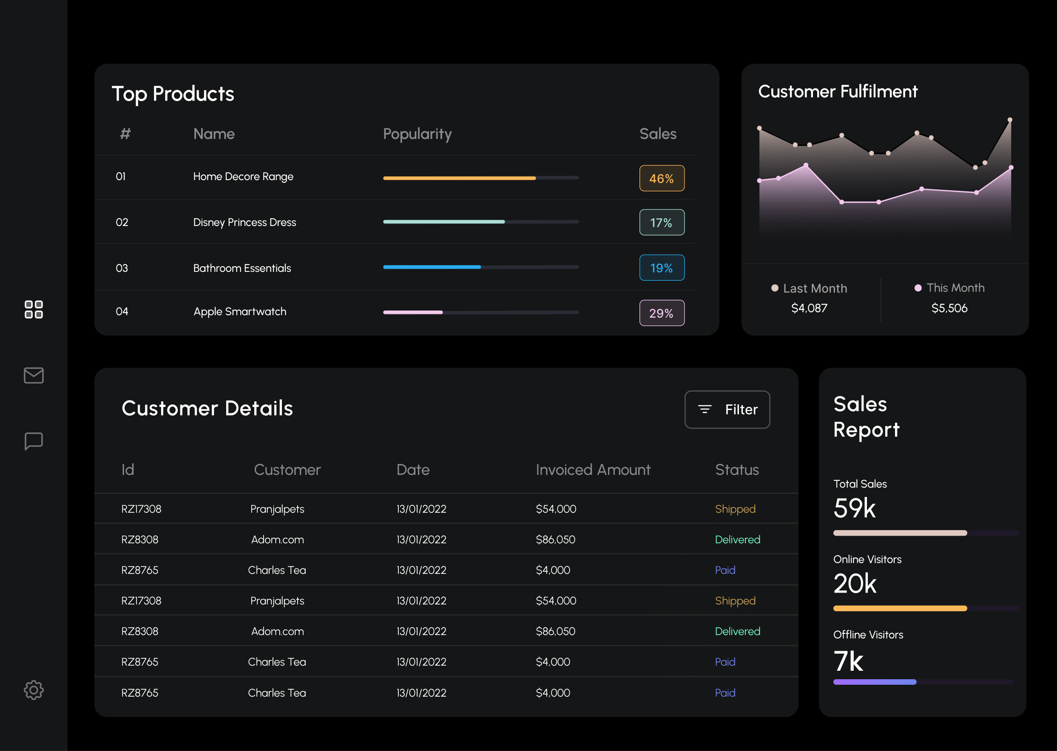Open the Filter options in Customer Details

click(727, 409)
